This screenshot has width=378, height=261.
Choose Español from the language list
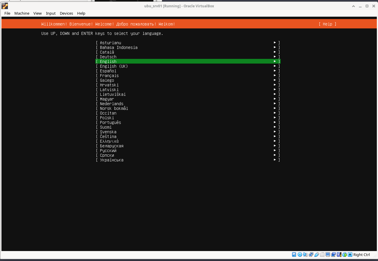coord(108,71)
